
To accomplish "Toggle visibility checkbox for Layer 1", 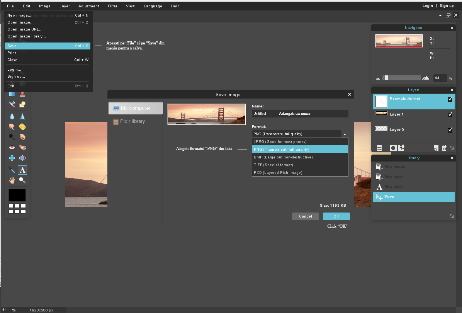I will (x=450, y=115).
